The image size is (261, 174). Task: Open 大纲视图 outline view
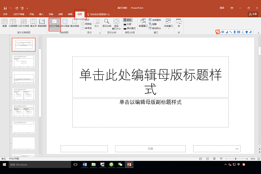click(x=13, y=22)
